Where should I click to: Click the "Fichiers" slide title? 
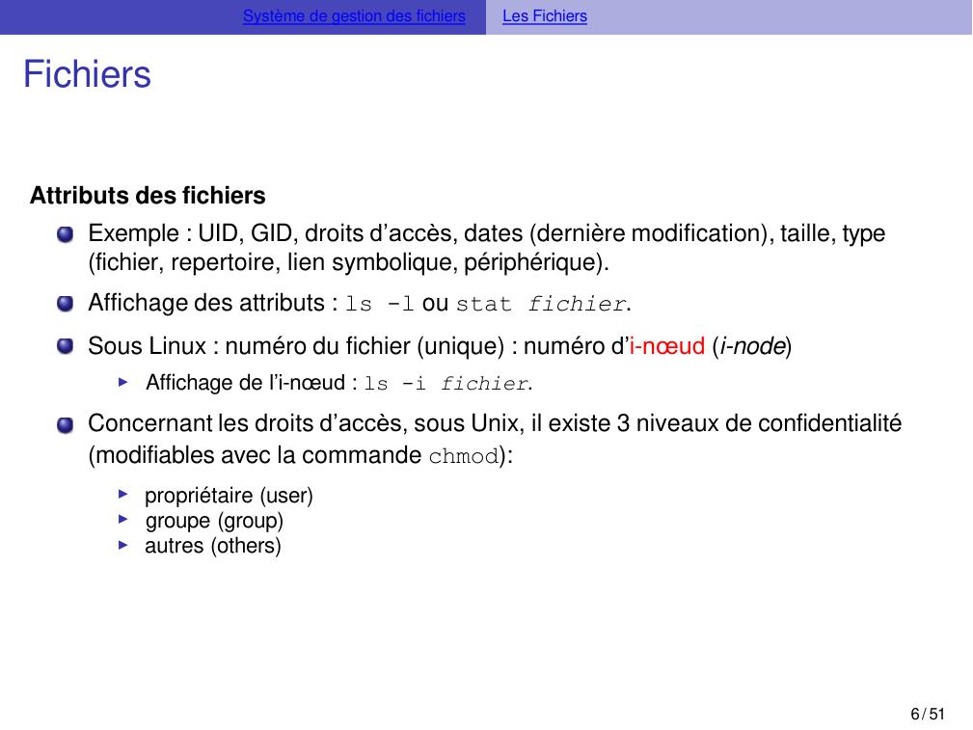tap(87, 74)
